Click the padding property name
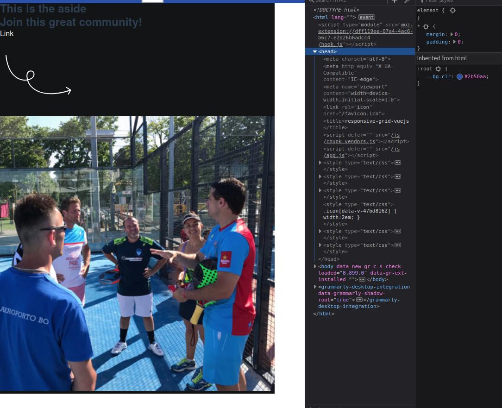This screenshot has width=502, height=408. pos(437,42)
